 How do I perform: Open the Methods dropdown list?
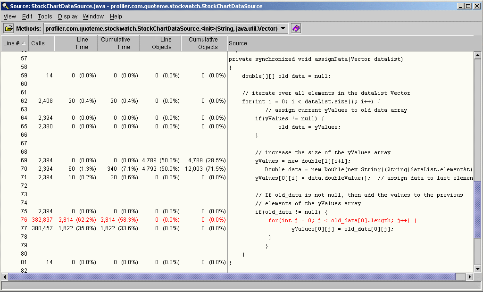pos(283,28)
